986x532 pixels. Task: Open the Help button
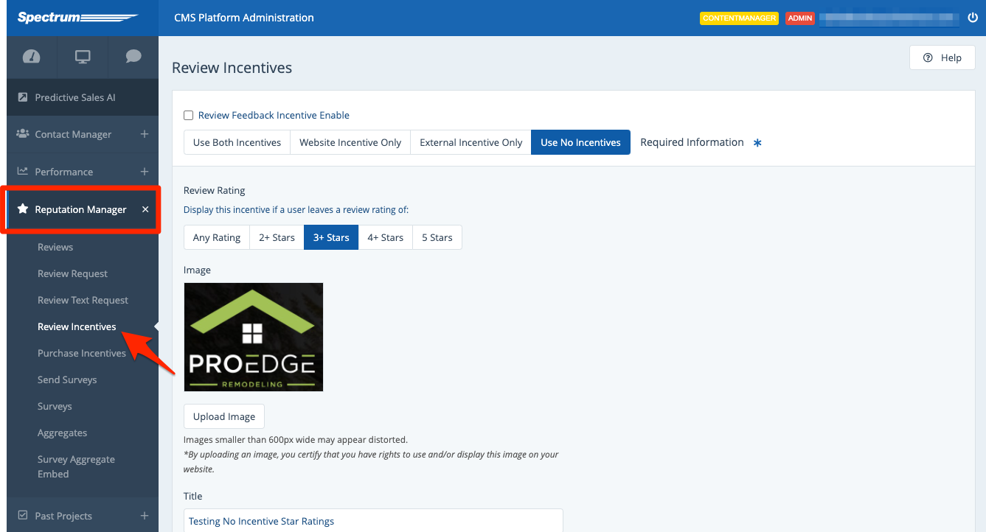[x=942, y=57]
